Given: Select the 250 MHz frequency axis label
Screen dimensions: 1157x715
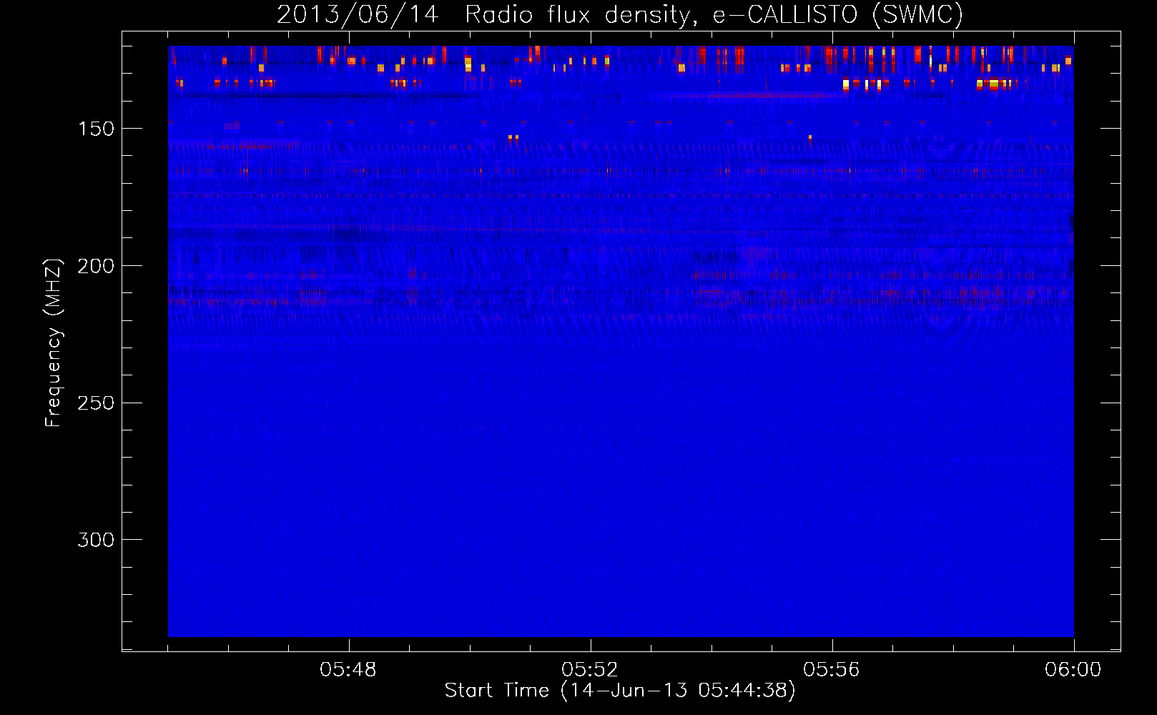Looking at the screenshot, I should click(x=97, y=403).
